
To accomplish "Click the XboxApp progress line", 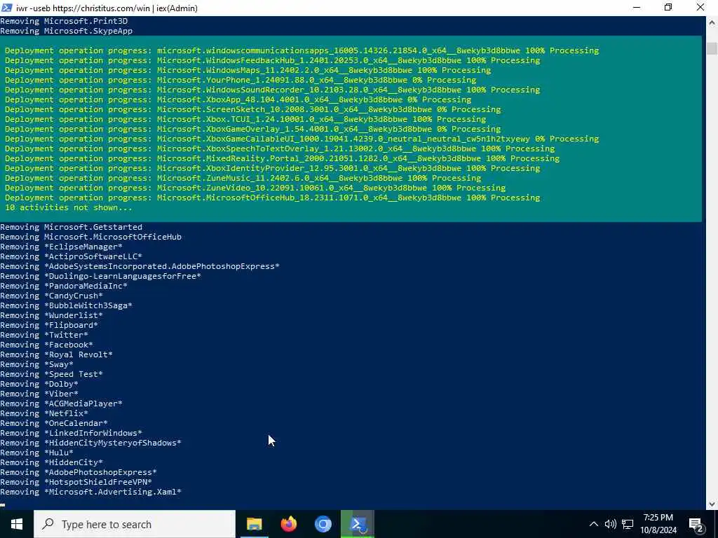I will (238, 99).
